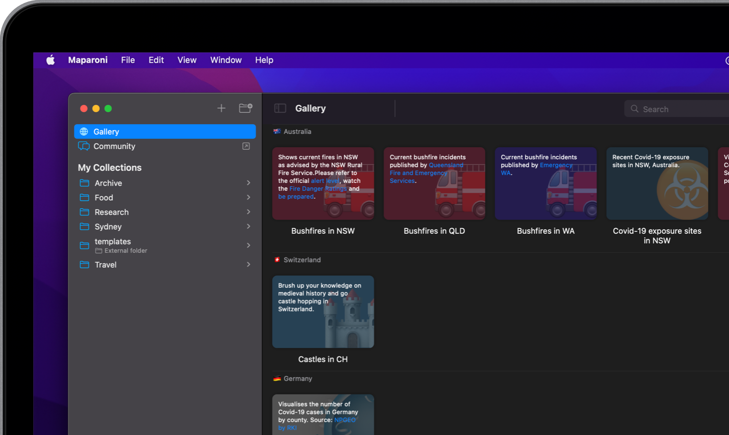Follow the Emergency WA link
Screen dimensions: 729x435
tap(536, 169)
